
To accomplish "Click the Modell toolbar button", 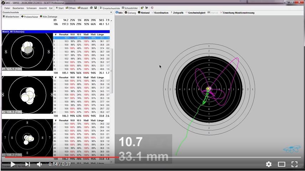I will click(x=83, y=7).
